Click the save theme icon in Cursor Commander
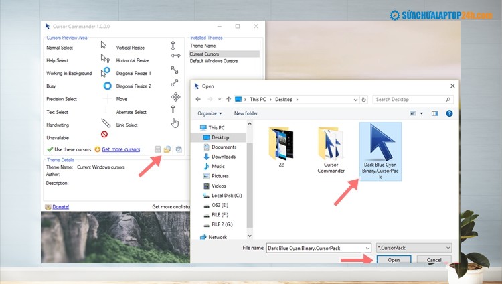The height and width of the screenshot is (284, 502). pos(158,149)
